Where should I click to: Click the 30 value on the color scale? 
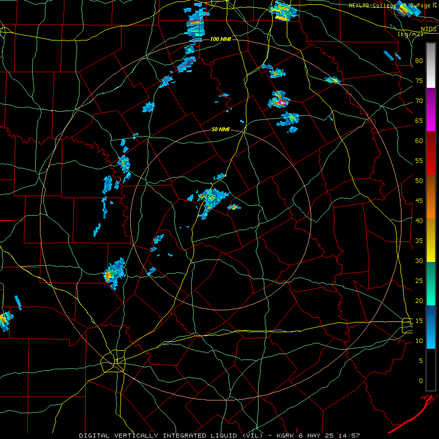pos(419,260)
